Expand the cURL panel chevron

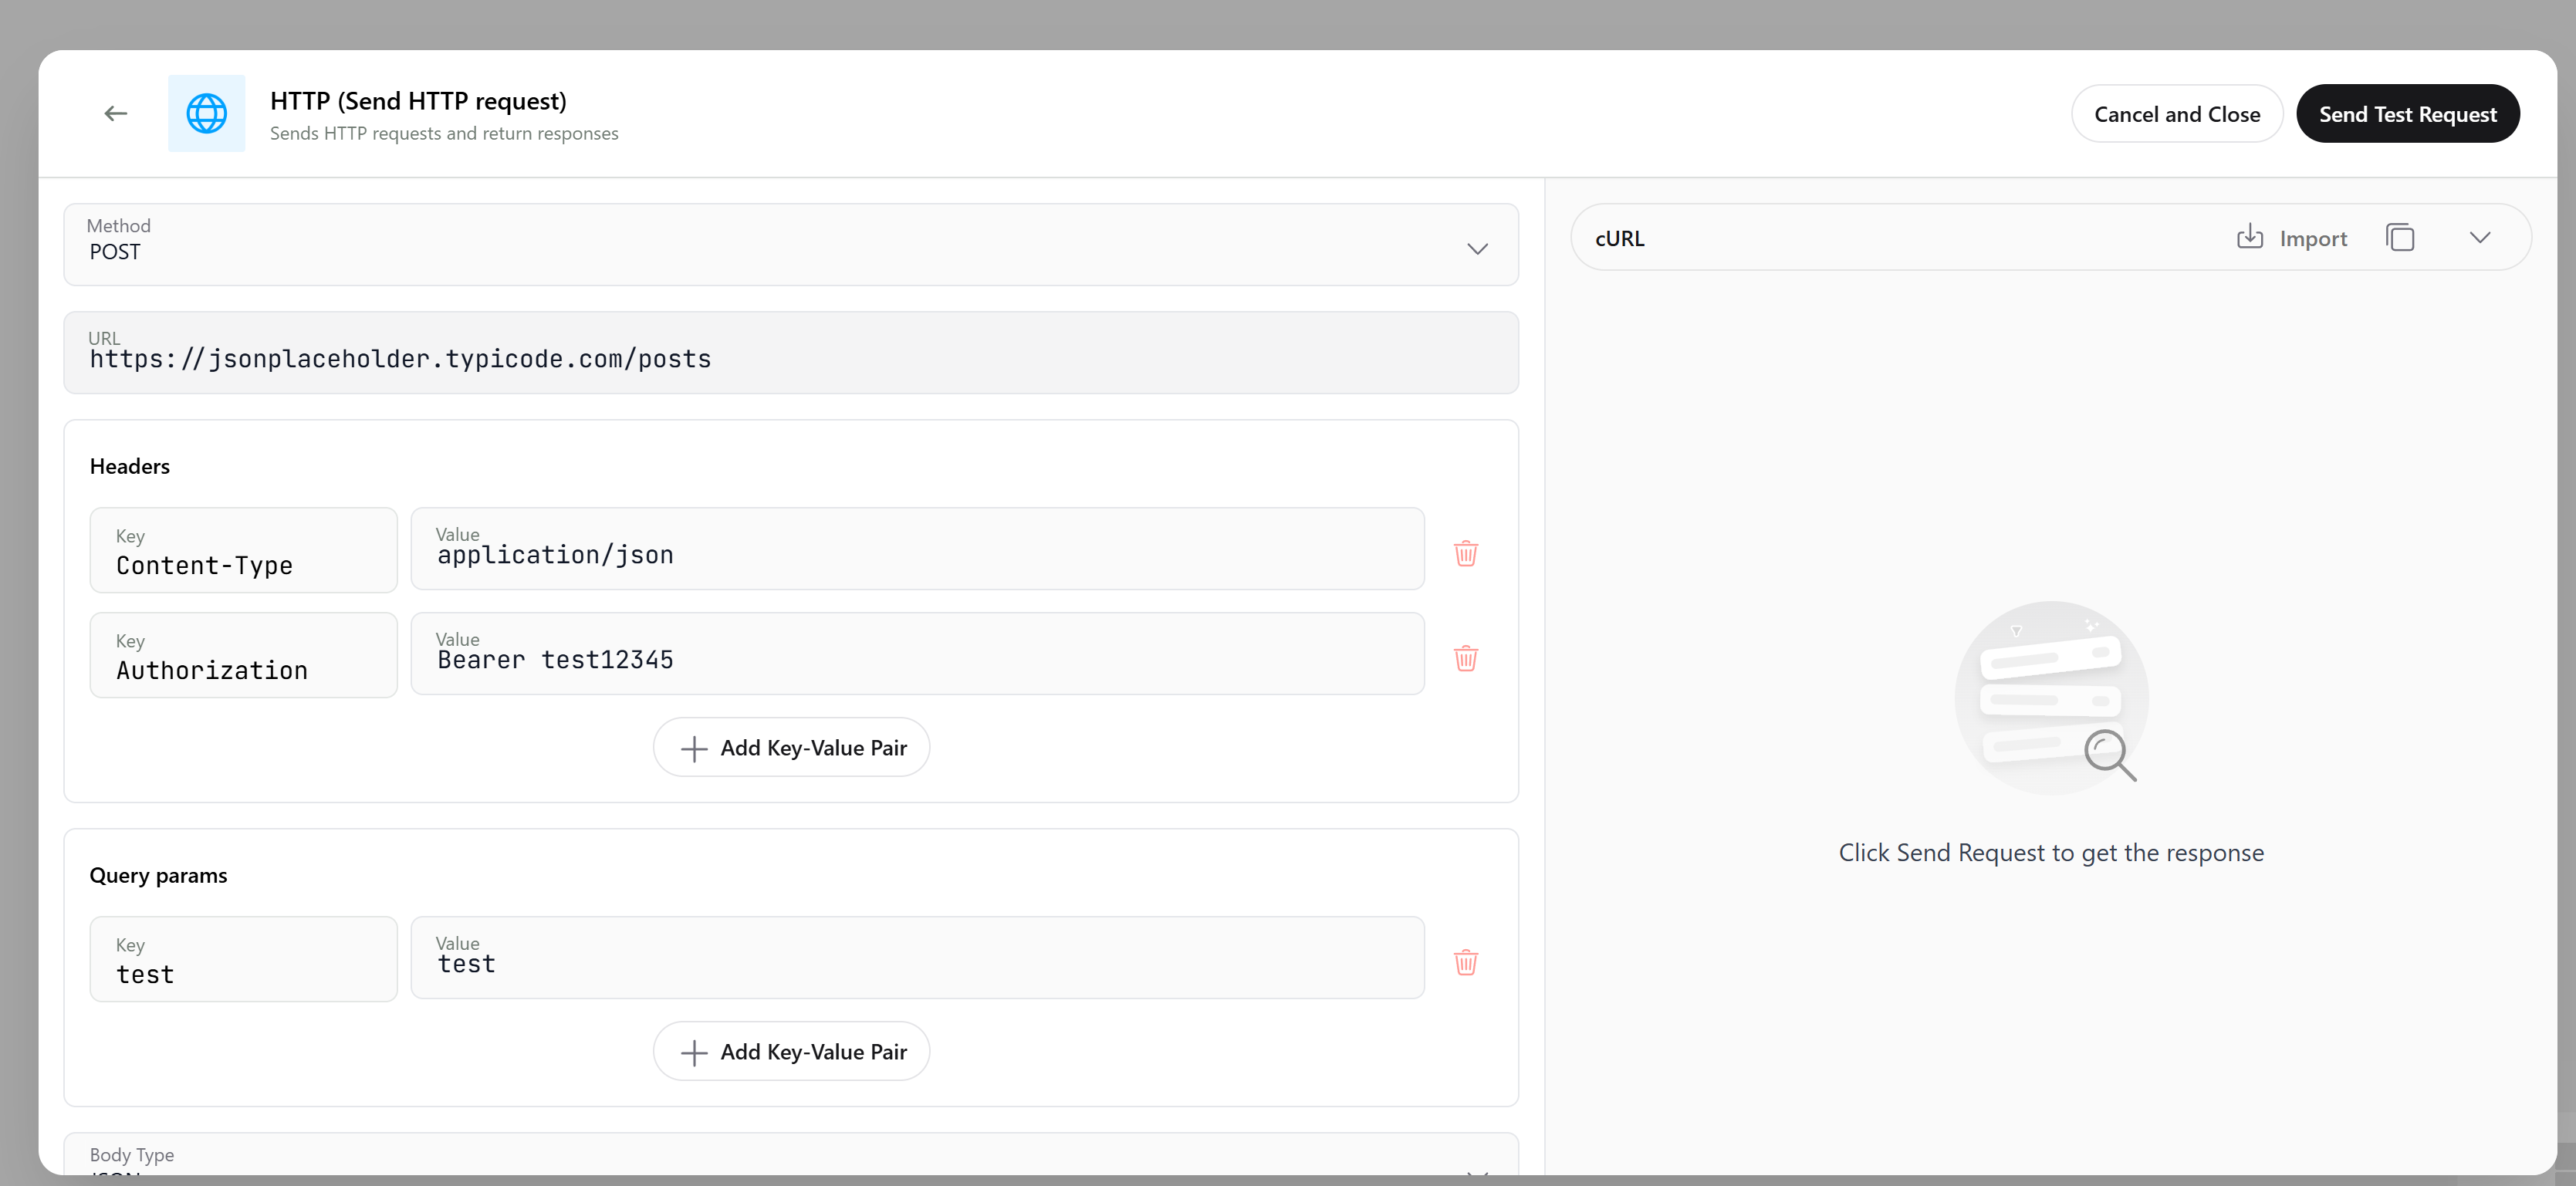(x=2480, y=237)
